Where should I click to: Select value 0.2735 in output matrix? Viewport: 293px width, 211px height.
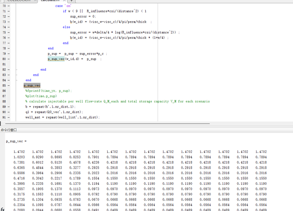[19, 199]
